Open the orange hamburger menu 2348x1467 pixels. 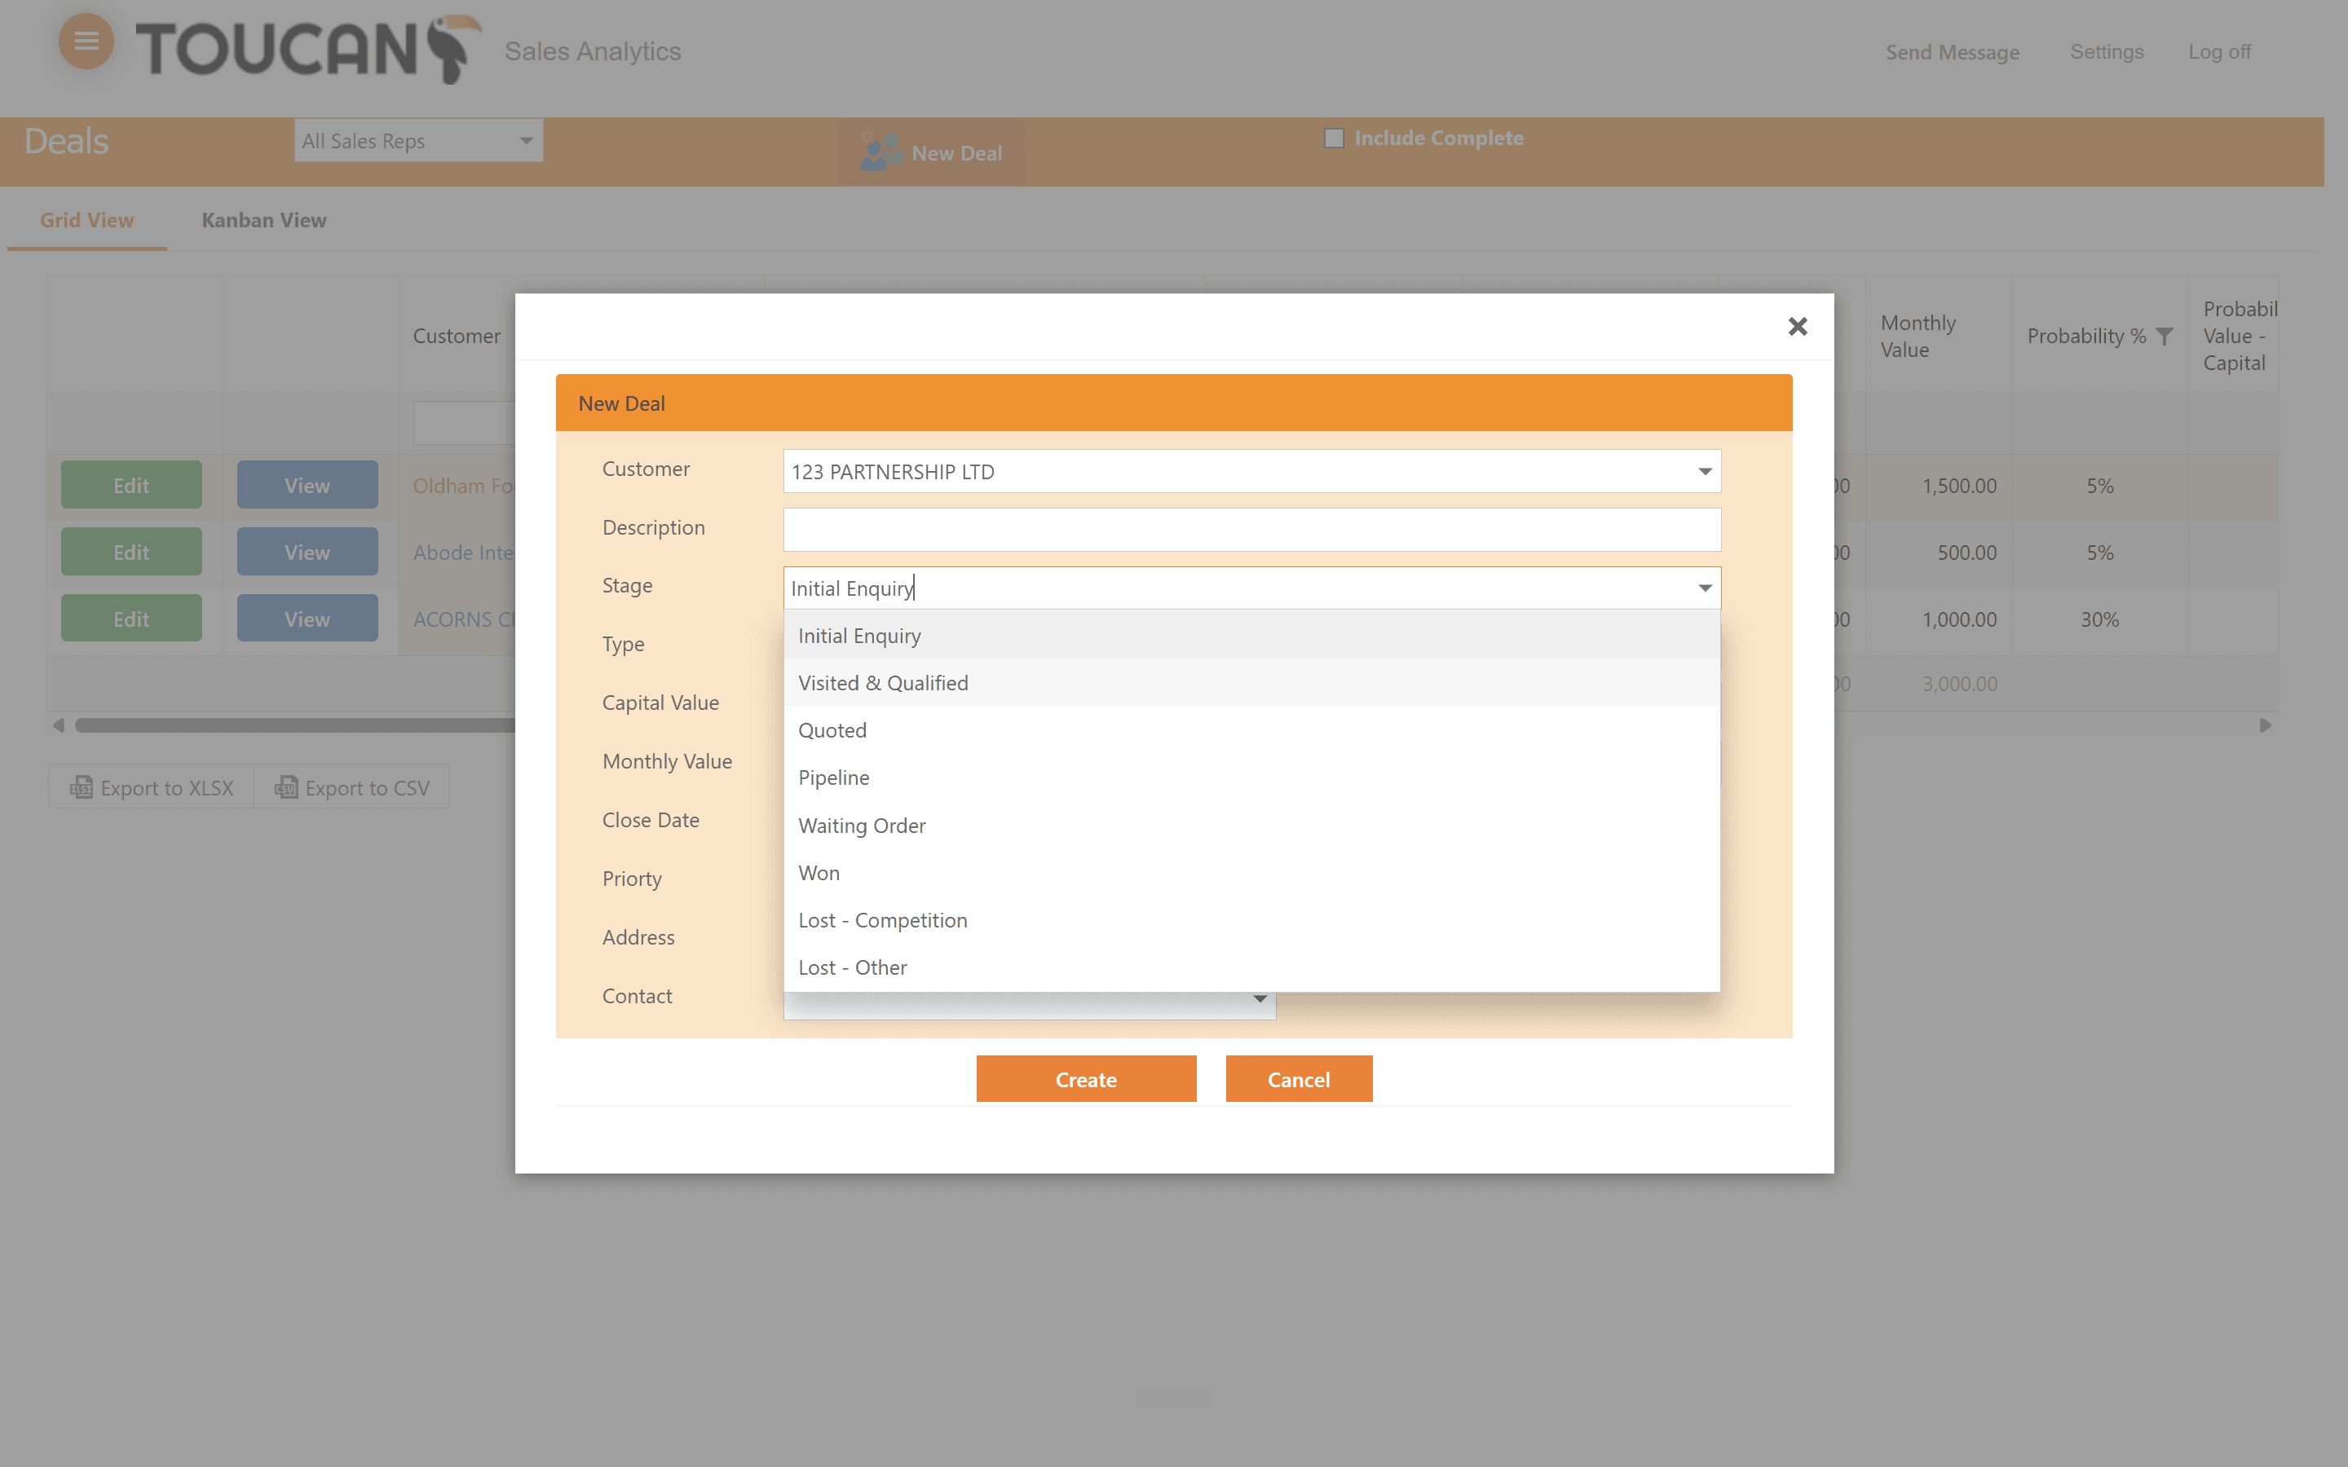point(86,41)
